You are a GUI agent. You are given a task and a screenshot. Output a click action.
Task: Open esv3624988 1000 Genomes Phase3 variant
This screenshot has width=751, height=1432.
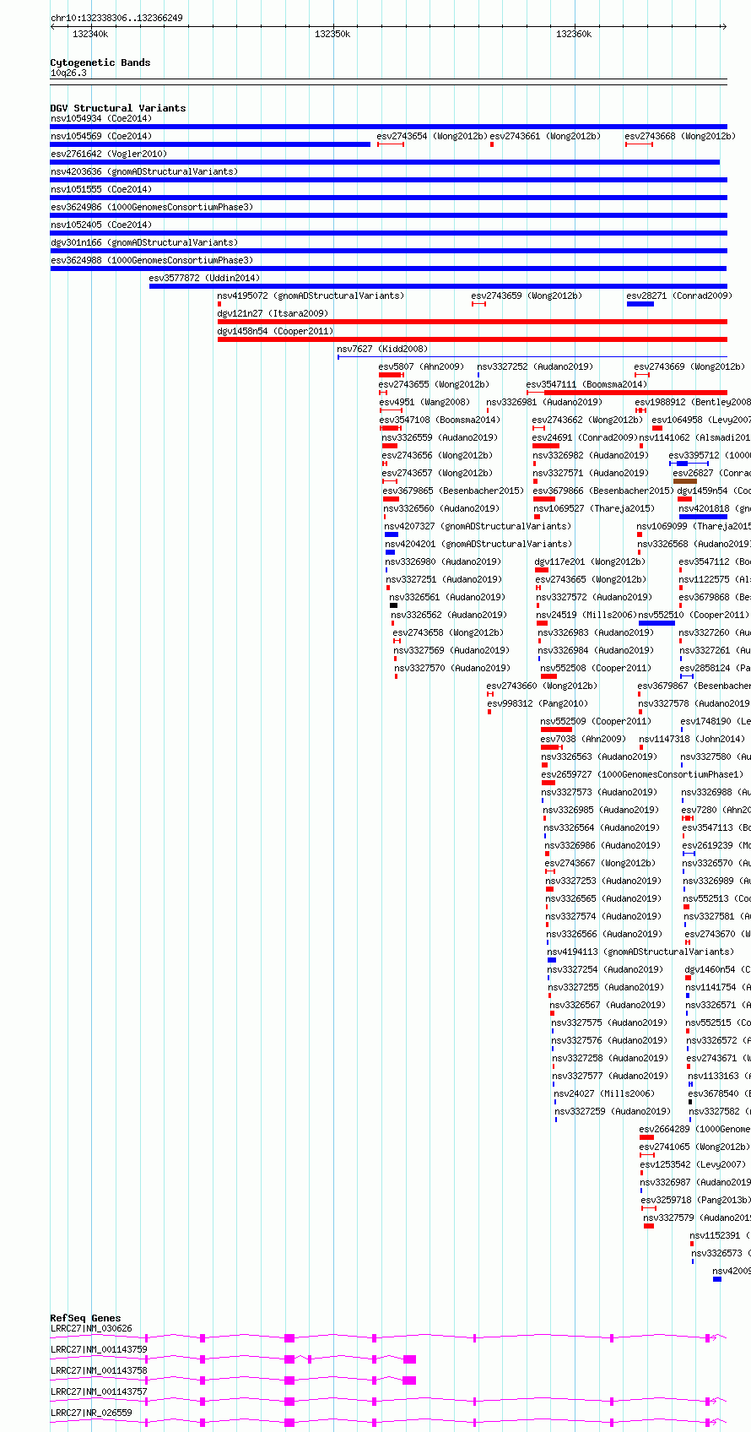pyautogui.click(x=152, y=260)
